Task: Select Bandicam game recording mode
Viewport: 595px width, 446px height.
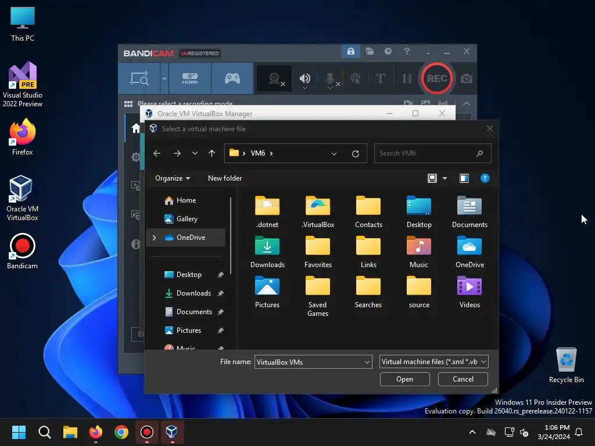Action: coord(232,78)
